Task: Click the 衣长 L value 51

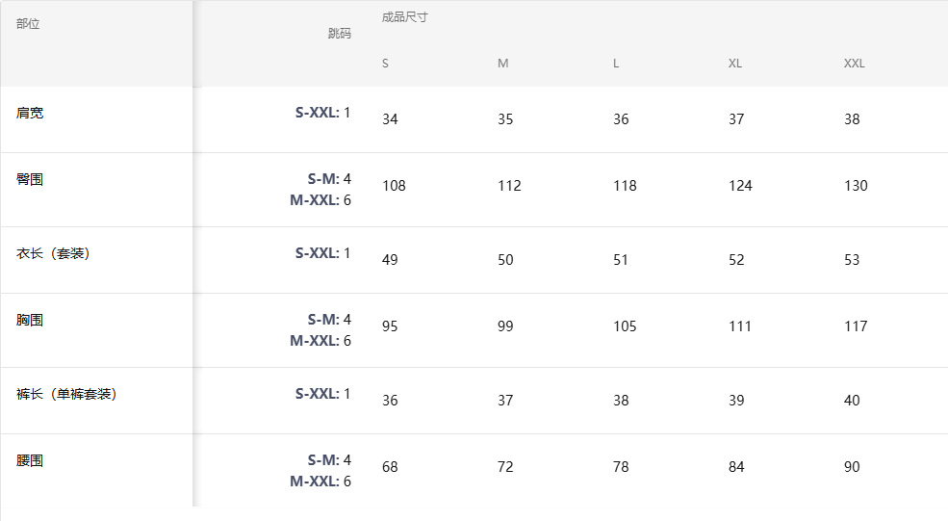Action: [x=621, y=260]
